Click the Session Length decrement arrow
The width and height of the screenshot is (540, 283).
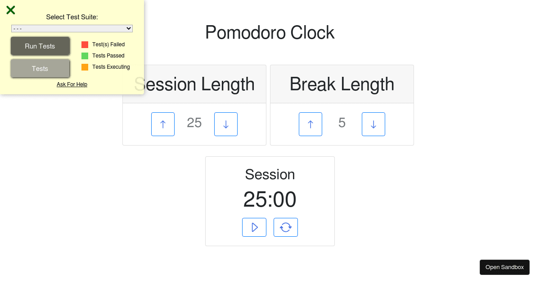(225, 124)
